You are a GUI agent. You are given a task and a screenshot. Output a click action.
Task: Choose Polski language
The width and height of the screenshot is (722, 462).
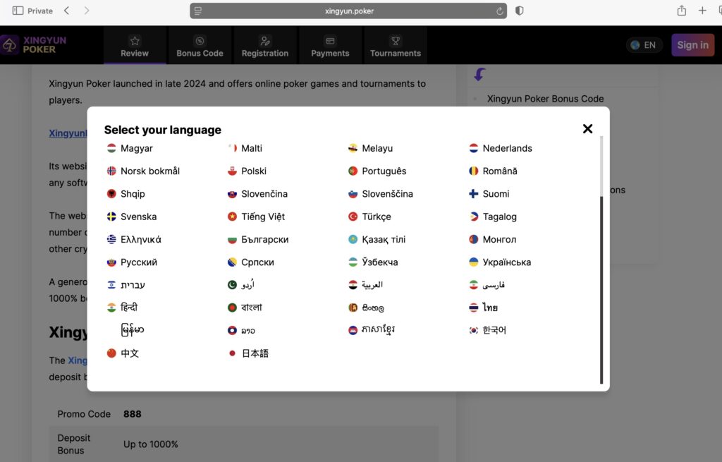[254, 171]
